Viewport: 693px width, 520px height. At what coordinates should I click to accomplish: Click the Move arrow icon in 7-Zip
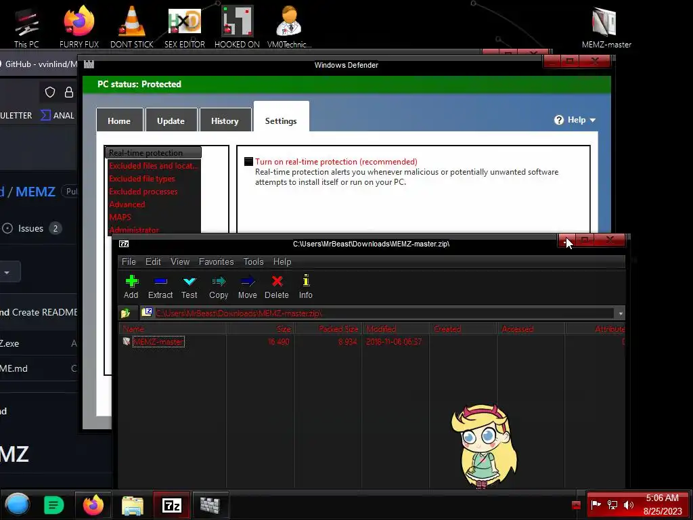(248, 281)
